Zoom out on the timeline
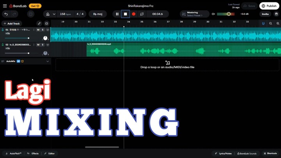The height and width of the screenshot is (158, 281). (x=270, y=23)
